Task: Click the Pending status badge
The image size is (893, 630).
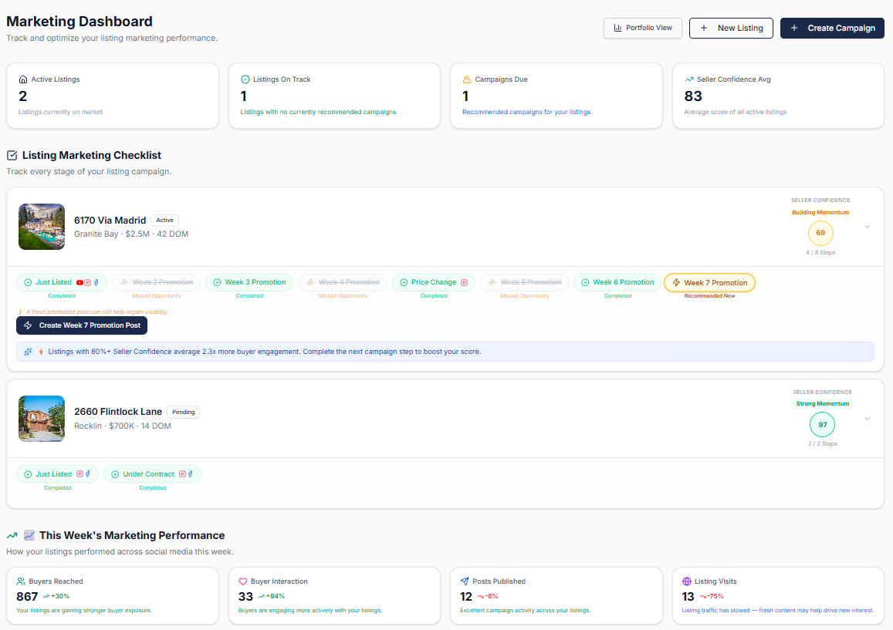Action: pyautogui.click(x=184, y=412)
